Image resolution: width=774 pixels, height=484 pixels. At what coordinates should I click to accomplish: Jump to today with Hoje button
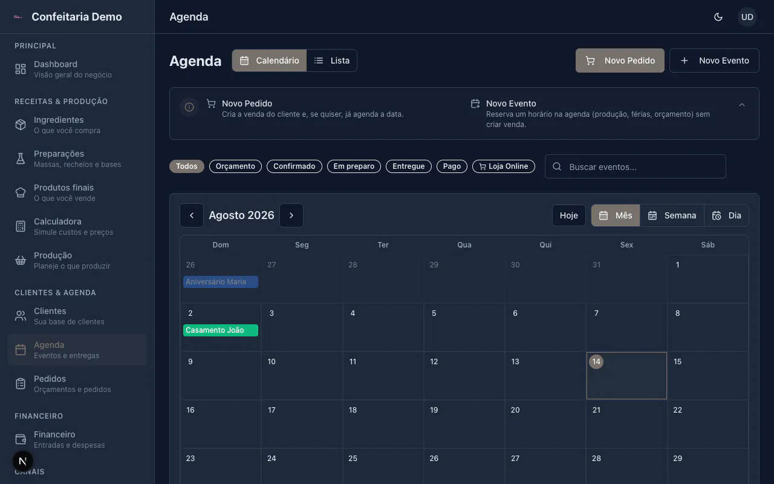pyautogui.click(x=569, y=215)
